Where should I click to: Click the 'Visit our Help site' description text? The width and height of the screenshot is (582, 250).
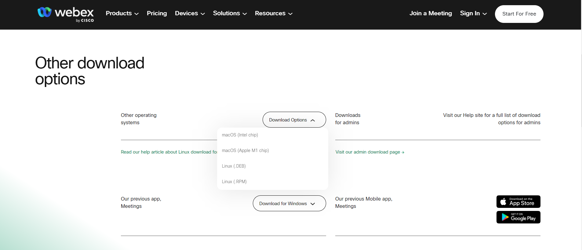492,119
